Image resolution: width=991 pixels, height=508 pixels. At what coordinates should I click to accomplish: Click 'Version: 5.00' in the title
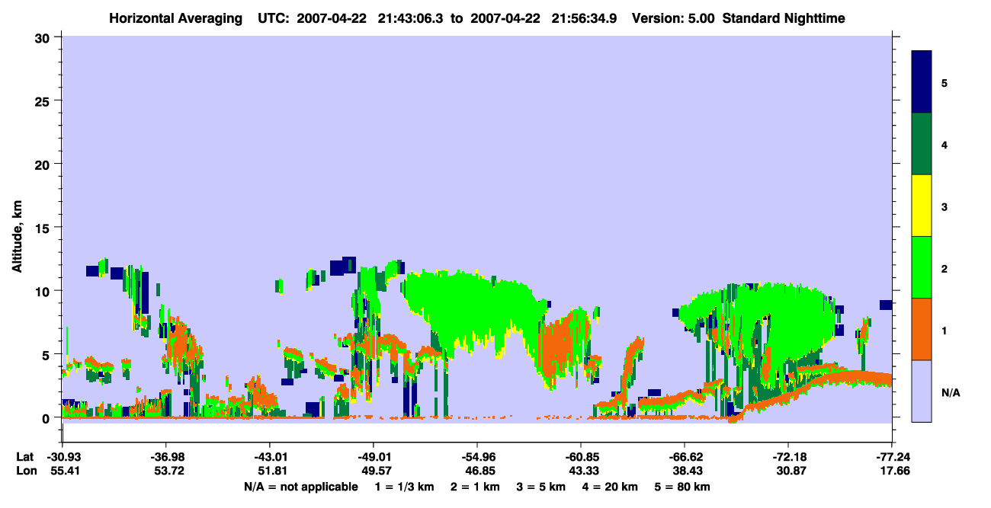(672, 18)
